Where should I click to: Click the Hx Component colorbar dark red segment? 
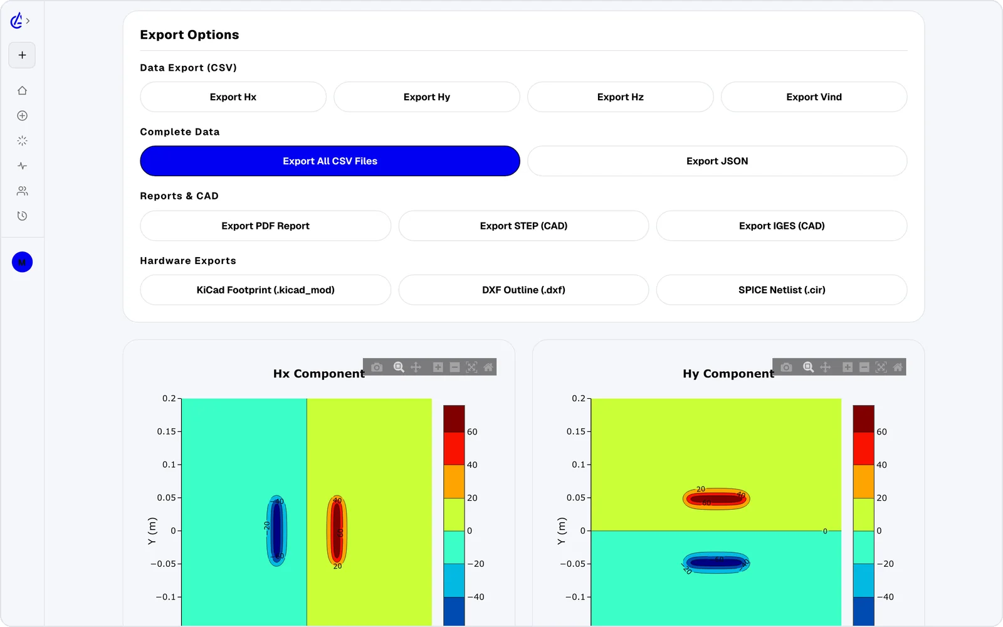[454, 418]
